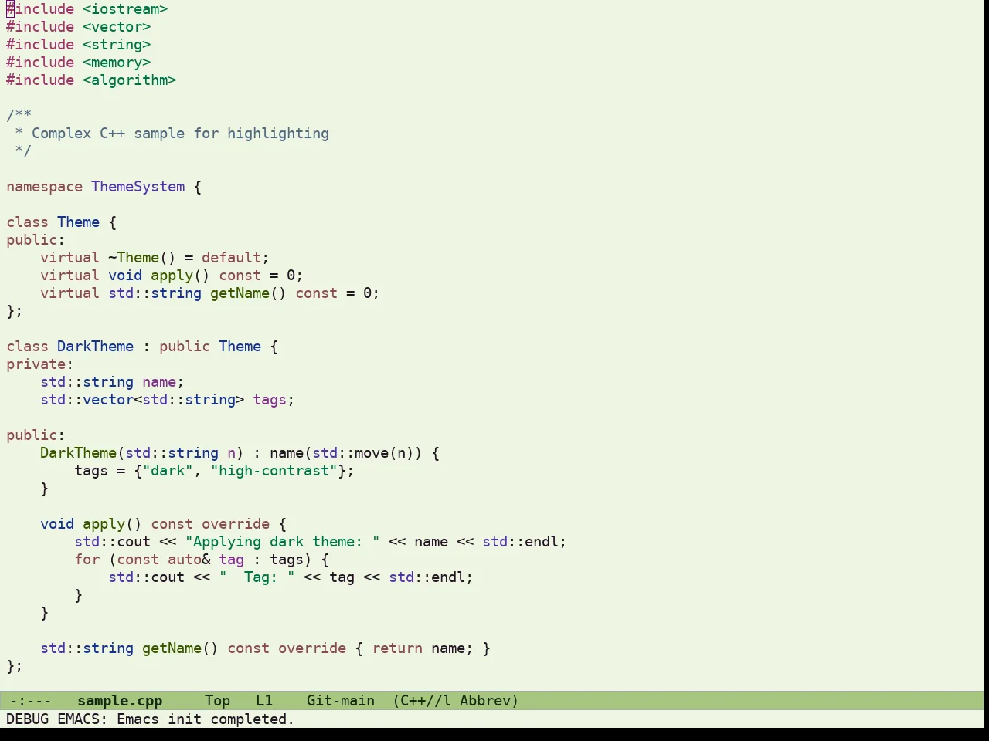Click the buffer status dashes in mode line
Screen dimensions: 989x741
tap(30, 701)
